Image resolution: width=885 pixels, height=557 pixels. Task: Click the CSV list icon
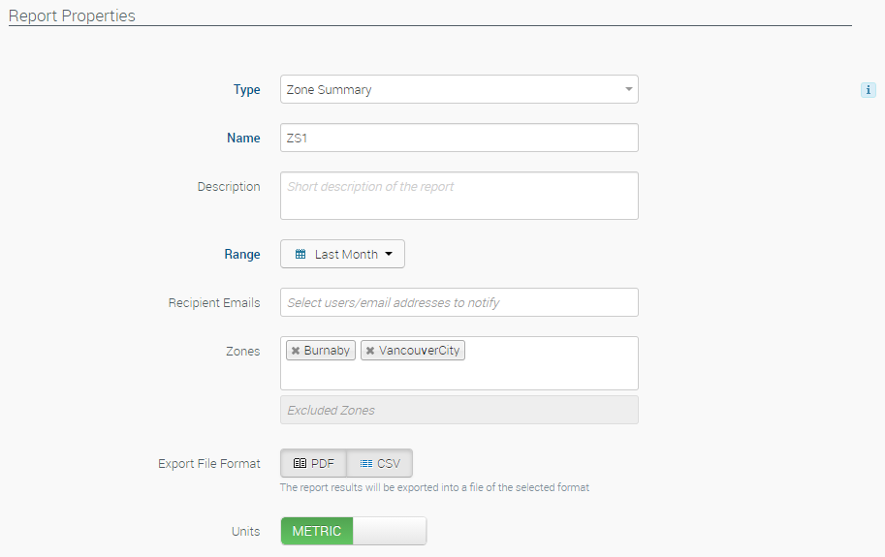pyautogui.click(x=365, y=464)
